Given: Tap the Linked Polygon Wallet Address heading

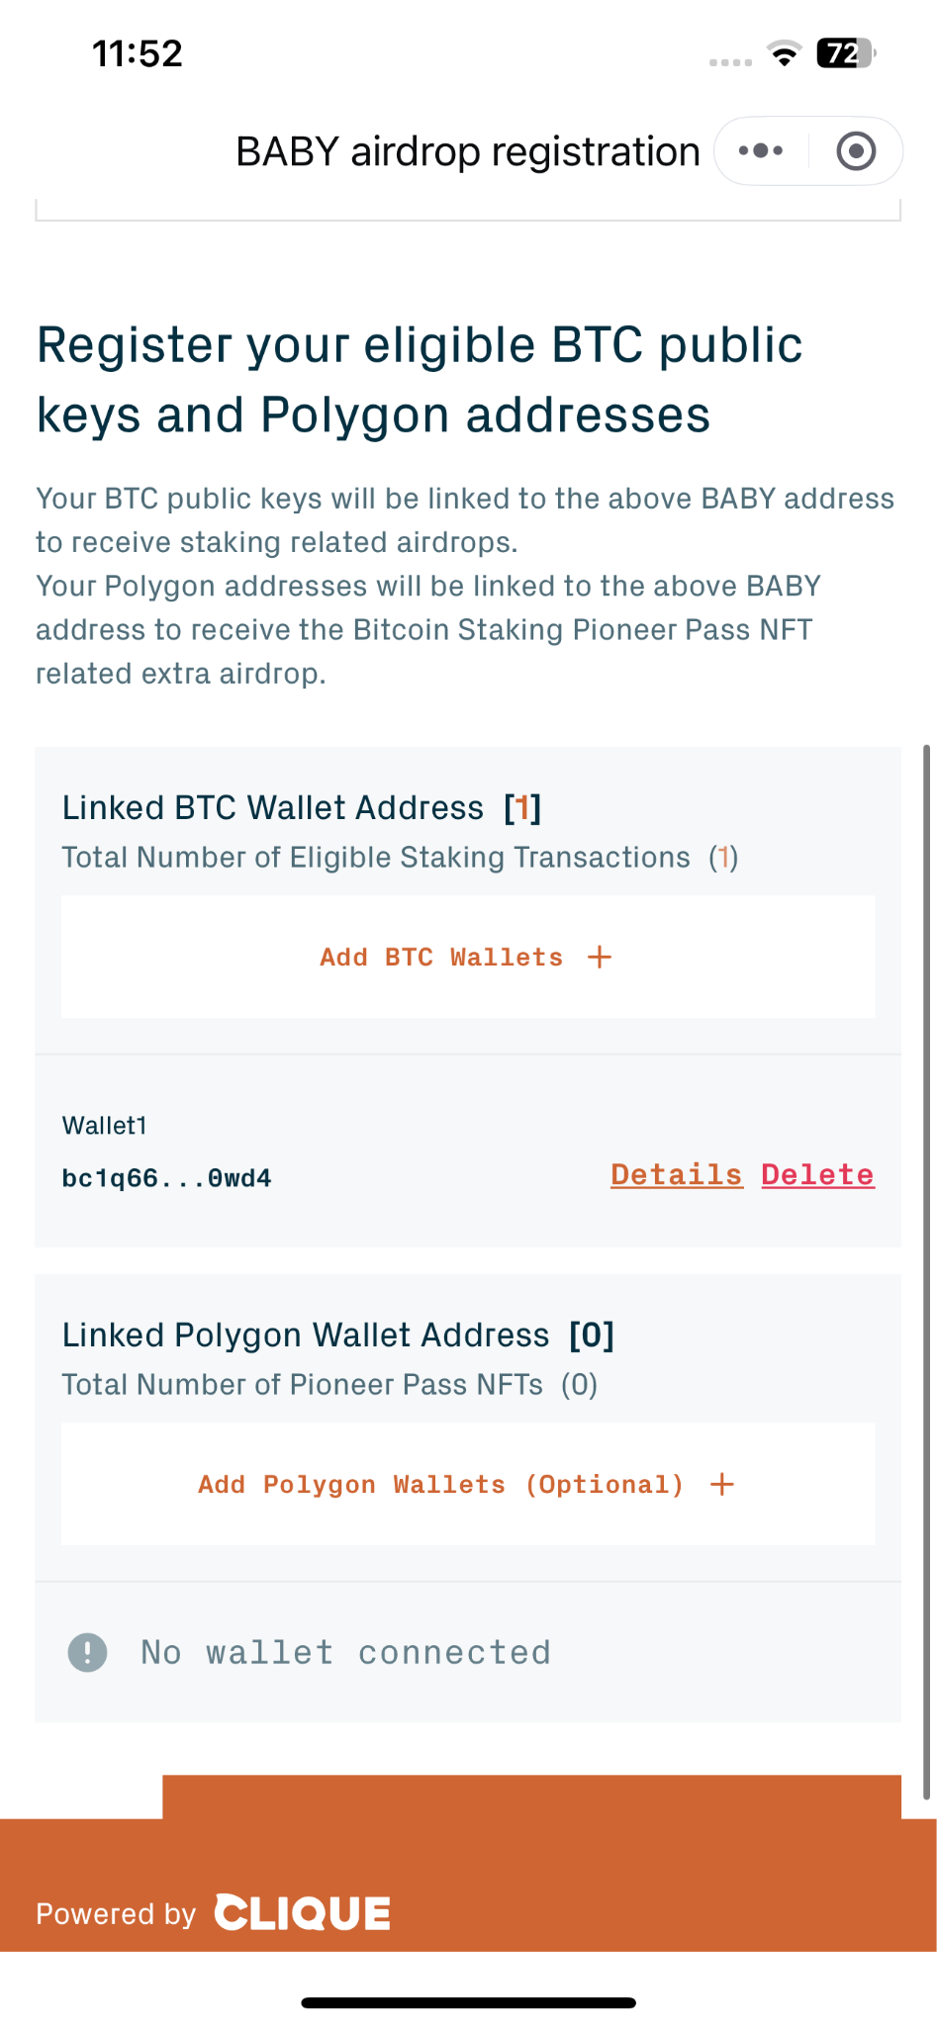Looking at the screenshot, I should tap(306, 1335).
